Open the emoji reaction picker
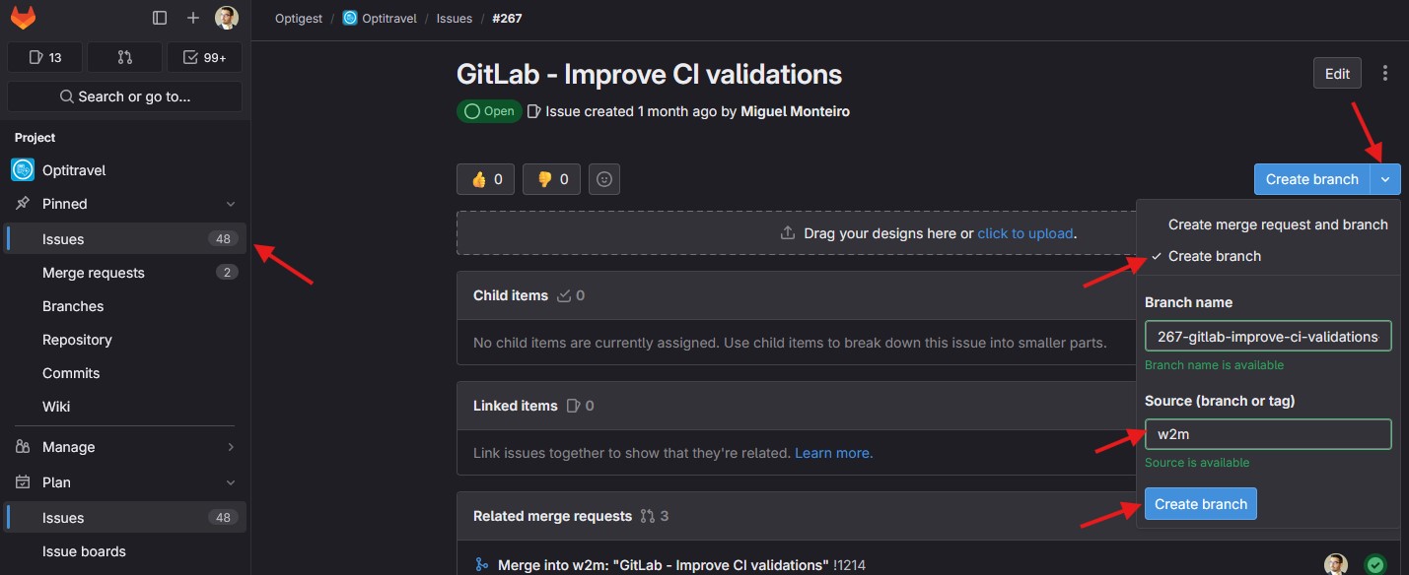This screenshot has height=575, width=1409. (604, 179)
